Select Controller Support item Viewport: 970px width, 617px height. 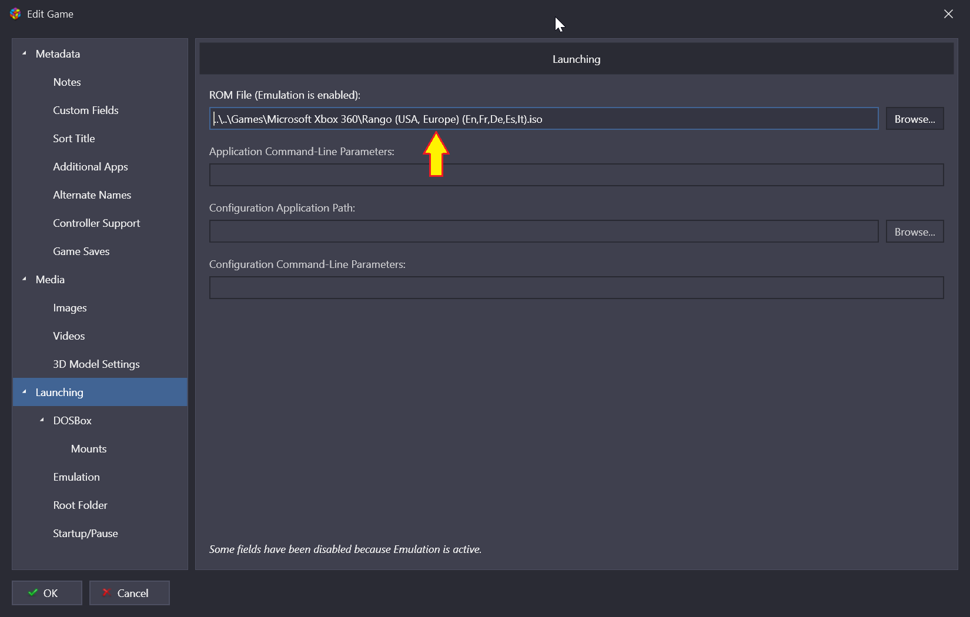(96, 223)
